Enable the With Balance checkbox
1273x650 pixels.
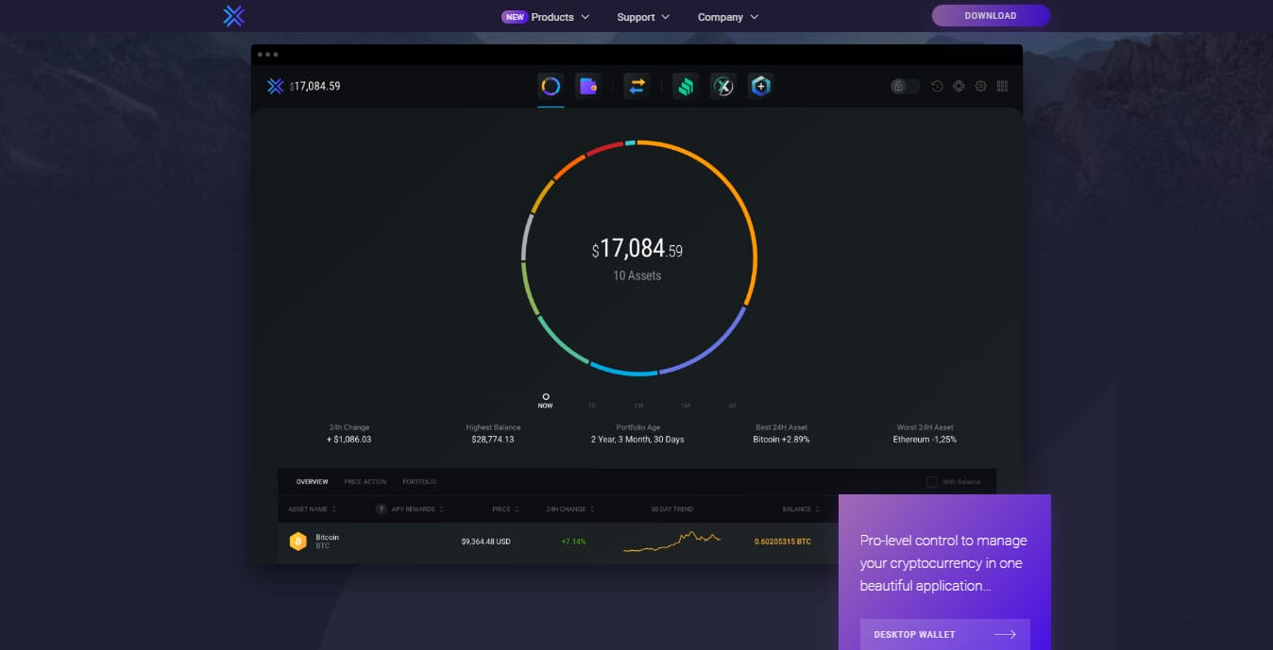[932, 482]
